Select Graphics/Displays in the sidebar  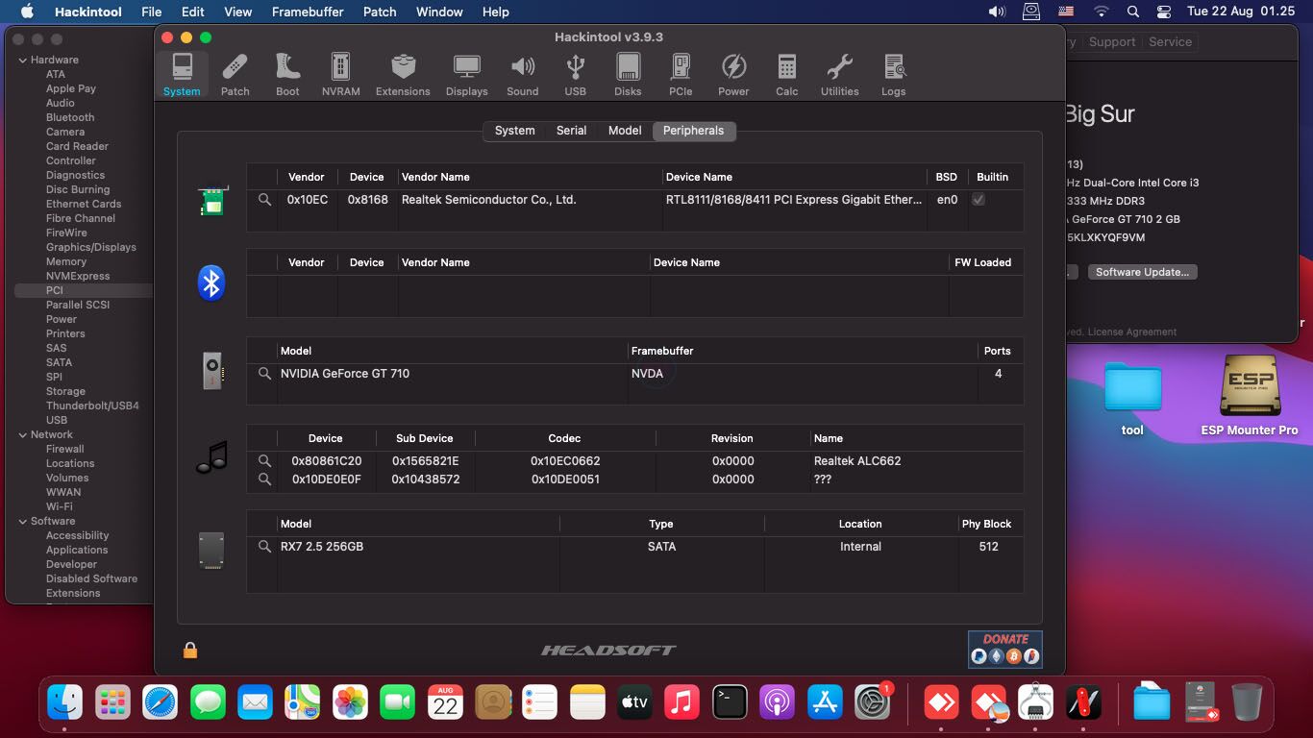click(90, 247)
